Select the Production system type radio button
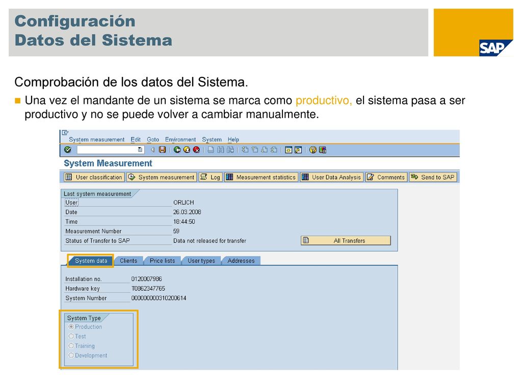Viewport: 522px width, 391px height. 71,327
